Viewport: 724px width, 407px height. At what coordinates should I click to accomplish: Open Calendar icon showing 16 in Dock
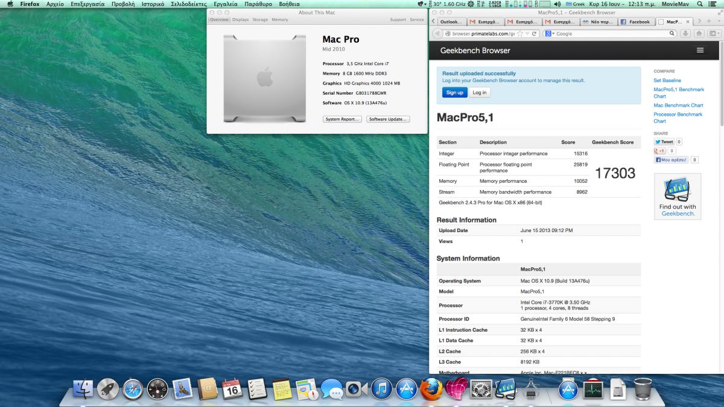tap(232, 389)
